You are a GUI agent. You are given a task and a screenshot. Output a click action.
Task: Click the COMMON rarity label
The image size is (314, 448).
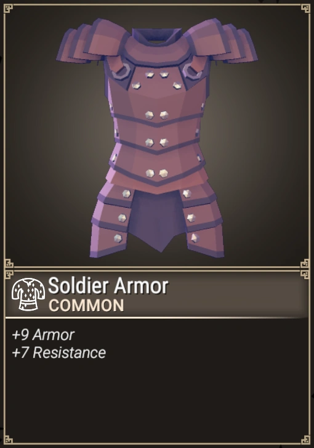[x=86, y=306]
